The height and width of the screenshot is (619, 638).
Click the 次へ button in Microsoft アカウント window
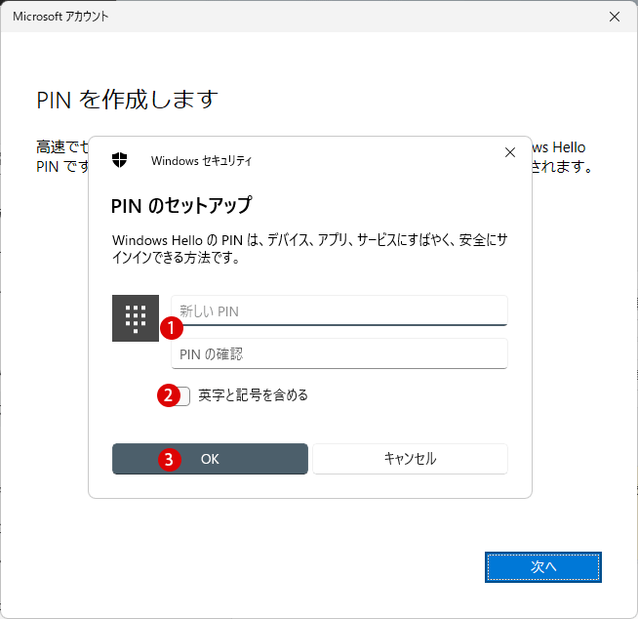click(543, 567)
